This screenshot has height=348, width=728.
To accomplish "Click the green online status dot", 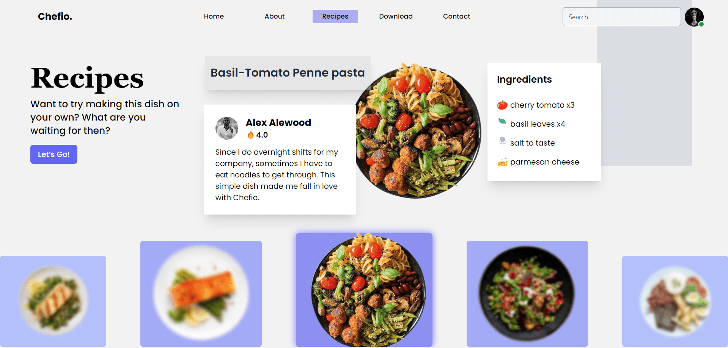I will pyautogui.click(x=701, y=24).
